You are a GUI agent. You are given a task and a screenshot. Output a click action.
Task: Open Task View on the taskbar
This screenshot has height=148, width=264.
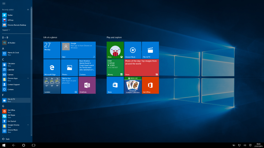tap(34, 145)
